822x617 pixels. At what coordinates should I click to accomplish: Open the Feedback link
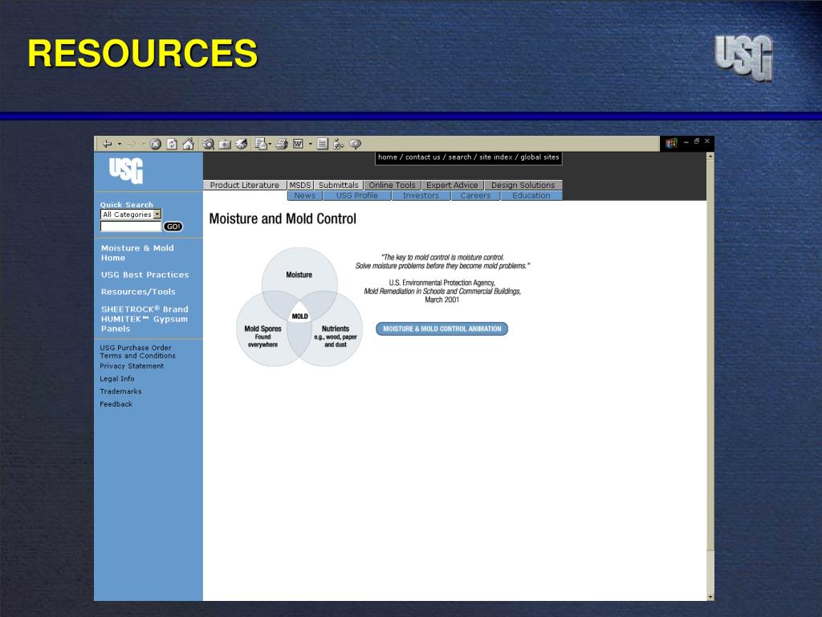(x=116, y=404)
